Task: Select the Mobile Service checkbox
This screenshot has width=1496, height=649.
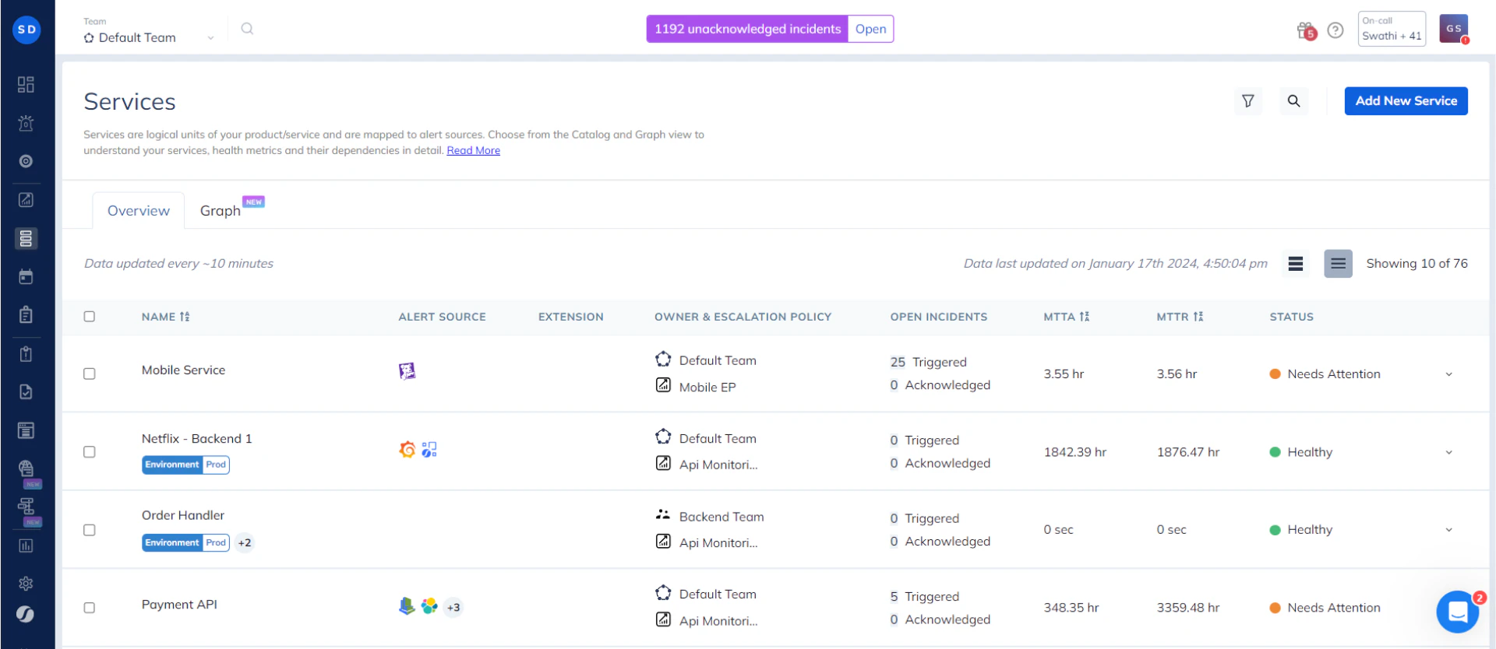Action: tap(90, 374)
